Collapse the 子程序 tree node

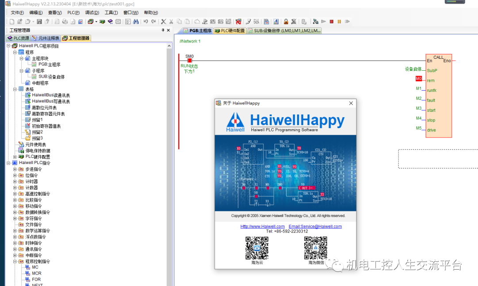pos(21,71)
